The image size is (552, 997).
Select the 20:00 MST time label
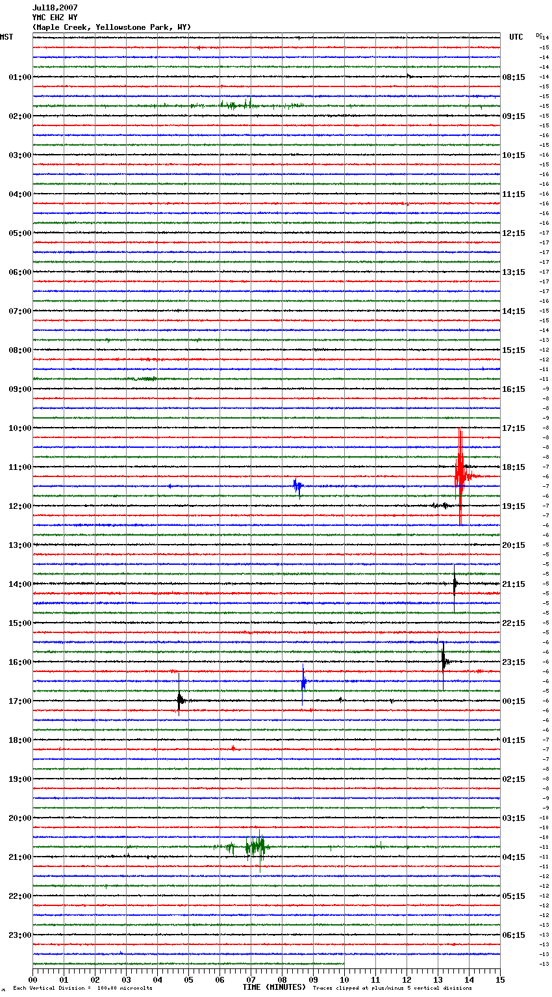[x=19, y=818]
